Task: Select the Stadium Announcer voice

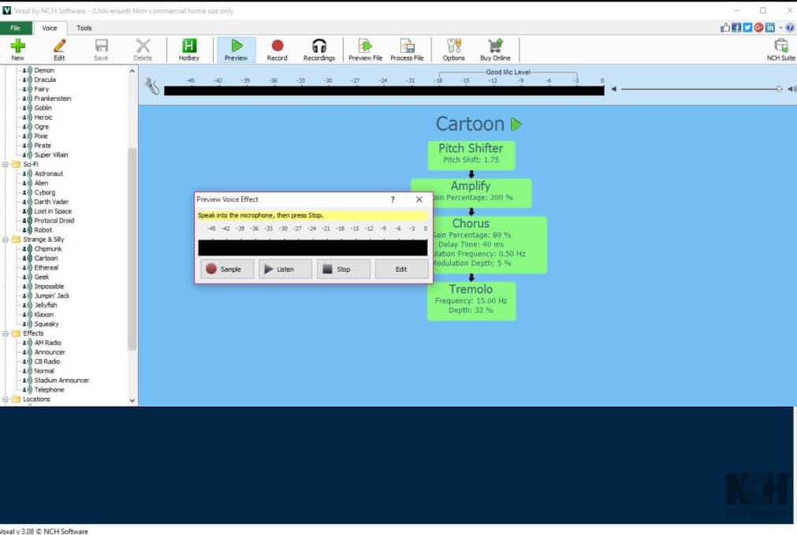Action: click(61, 381)
